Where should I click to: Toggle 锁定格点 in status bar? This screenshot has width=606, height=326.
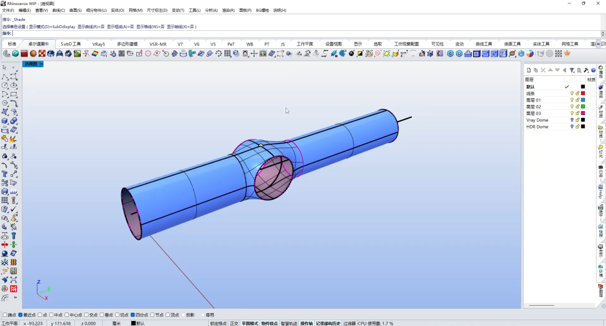218,323
